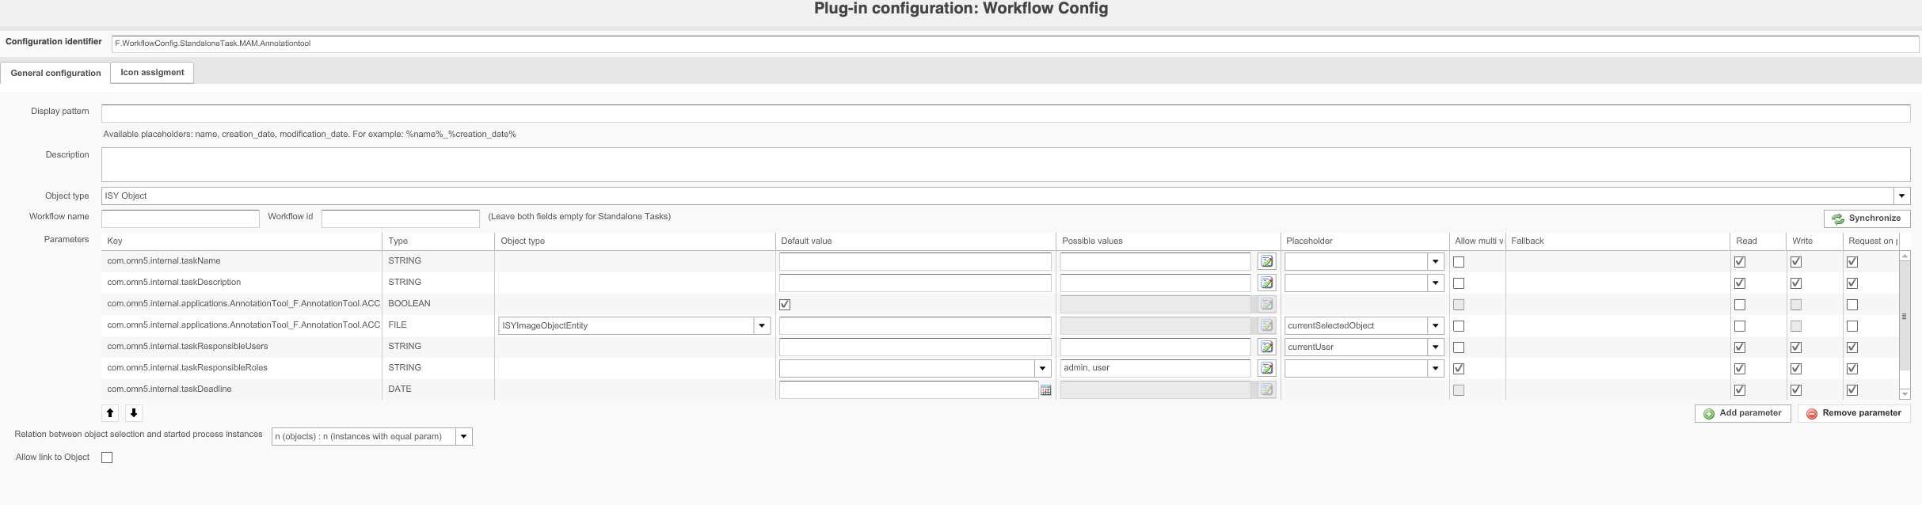Uncheck Allow multi values for taskResponsibleRoles
Viewport: 1922px width, 505px height.
[1459, 369]
